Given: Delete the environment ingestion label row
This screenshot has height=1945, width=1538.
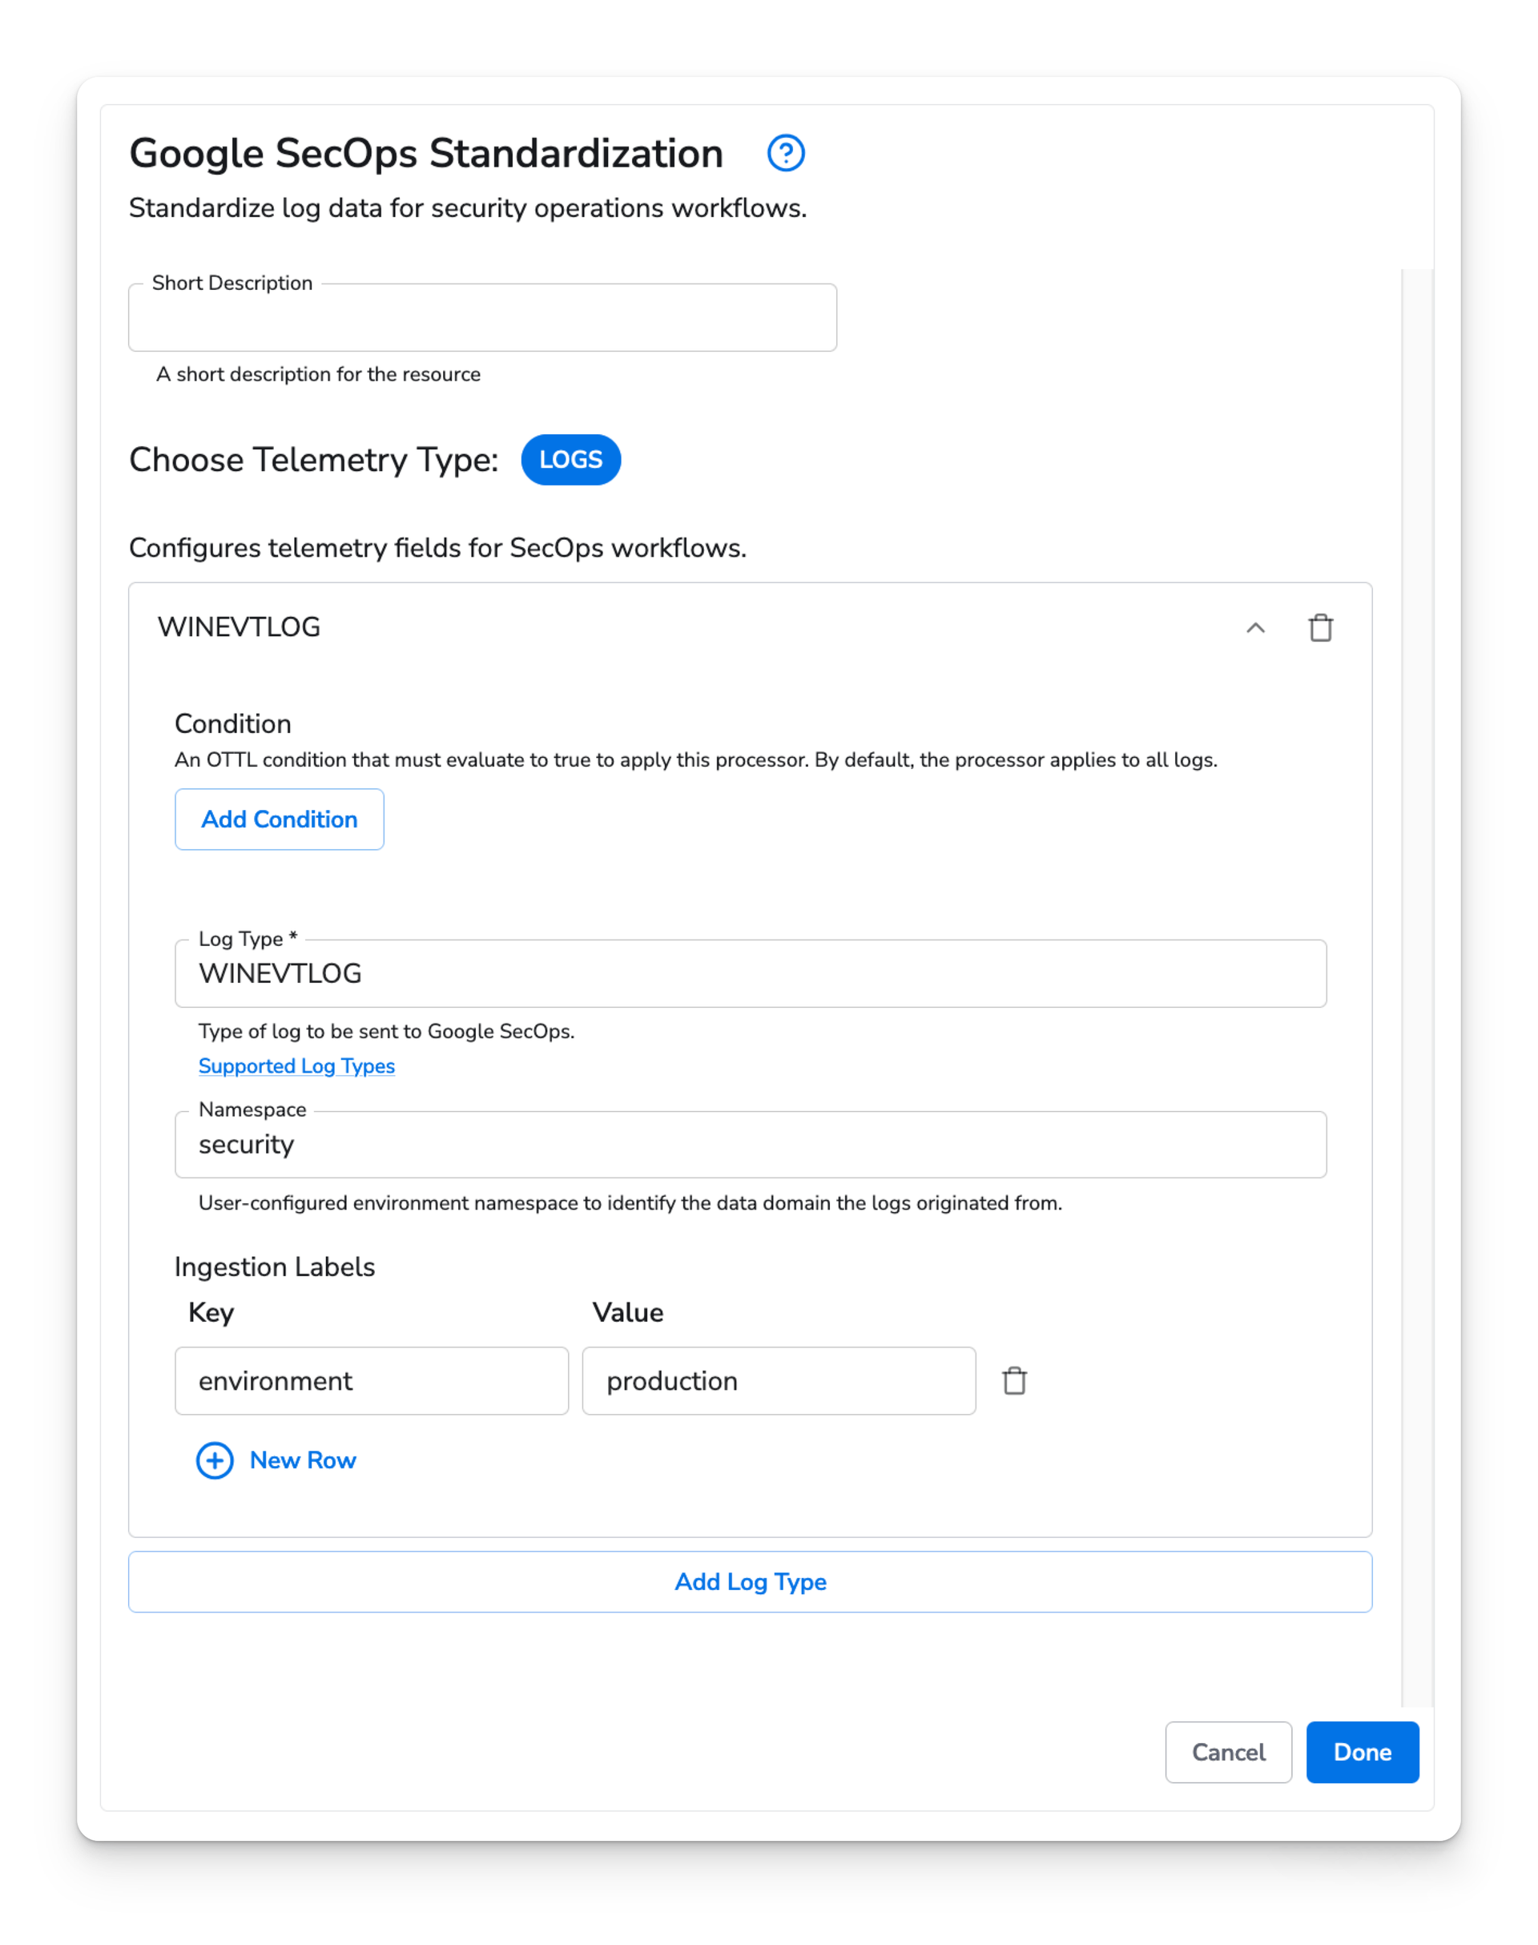Looking at the screenshot, I should (x=1014, y=1380).
